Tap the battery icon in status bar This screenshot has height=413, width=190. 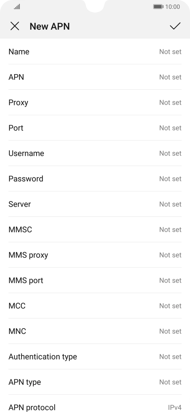[158, 7]
